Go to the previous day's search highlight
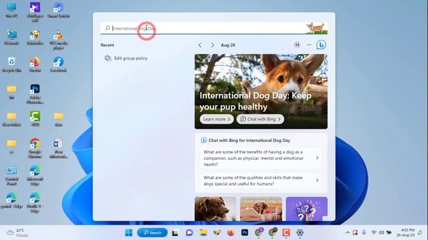The height and width of the screenshot is (240, 428). point(200,45)
